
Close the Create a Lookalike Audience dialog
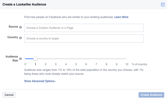(163, 4)
